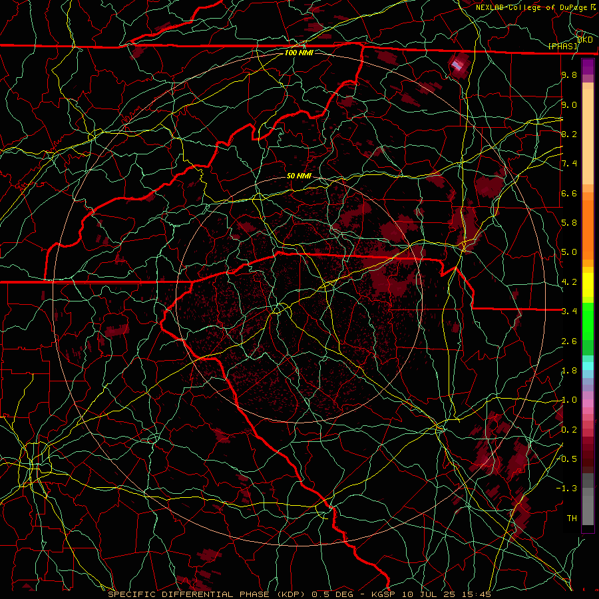
Task: Click the 2.6 value on the scale
Action: [569, 341]
